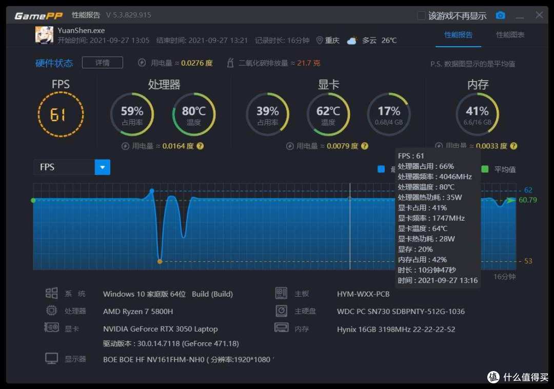Click NVIDIA GeForce RTX 3050 Laptop text
The height and width of the screenshot is (389, 554).
pos(161,329)
